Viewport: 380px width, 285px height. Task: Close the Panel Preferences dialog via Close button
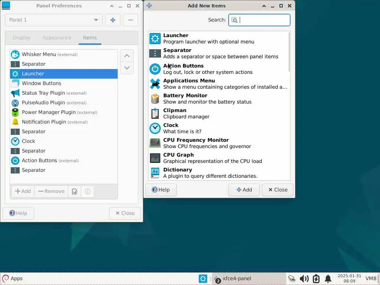[125, 213]
